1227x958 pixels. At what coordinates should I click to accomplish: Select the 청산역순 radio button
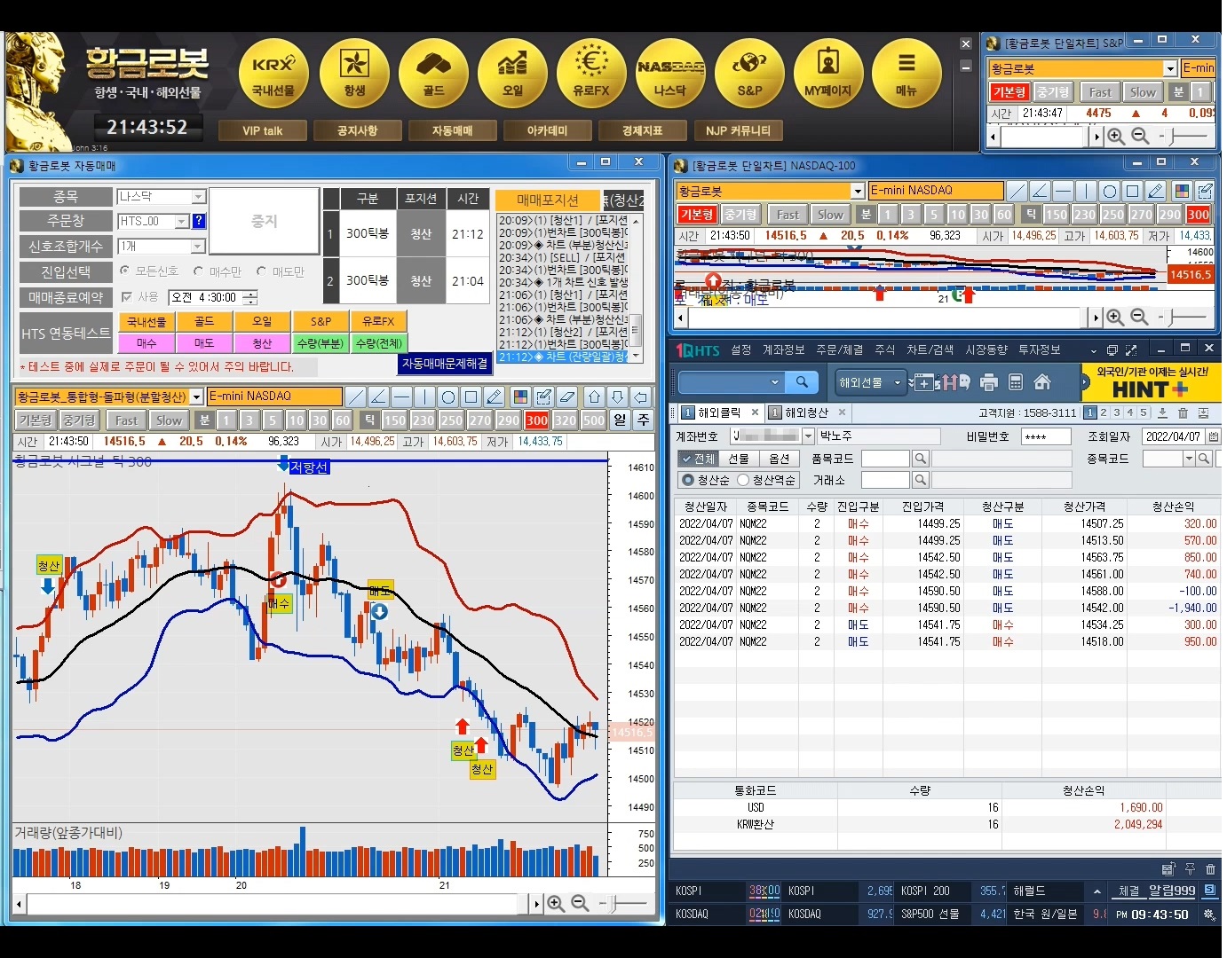(743, 480)
